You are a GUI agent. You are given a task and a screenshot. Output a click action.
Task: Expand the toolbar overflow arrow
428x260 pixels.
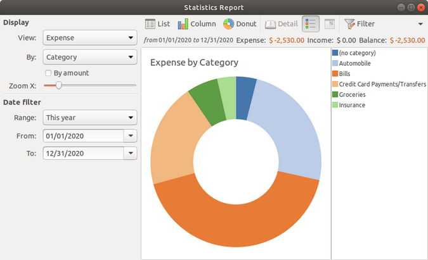[x=420, y=24]
